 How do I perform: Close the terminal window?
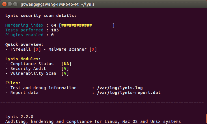(4, 4)
